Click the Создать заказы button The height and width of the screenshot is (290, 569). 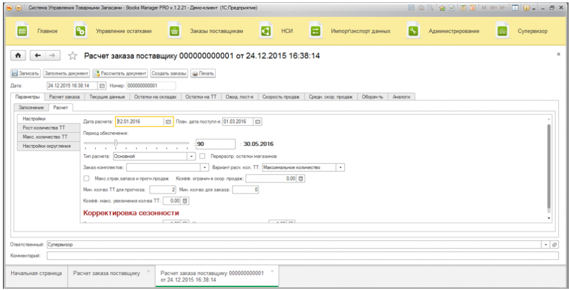point(169,73)
